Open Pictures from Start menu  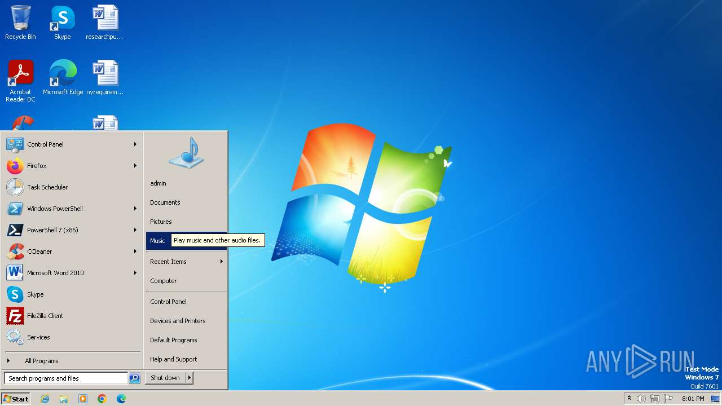(186, 222)
